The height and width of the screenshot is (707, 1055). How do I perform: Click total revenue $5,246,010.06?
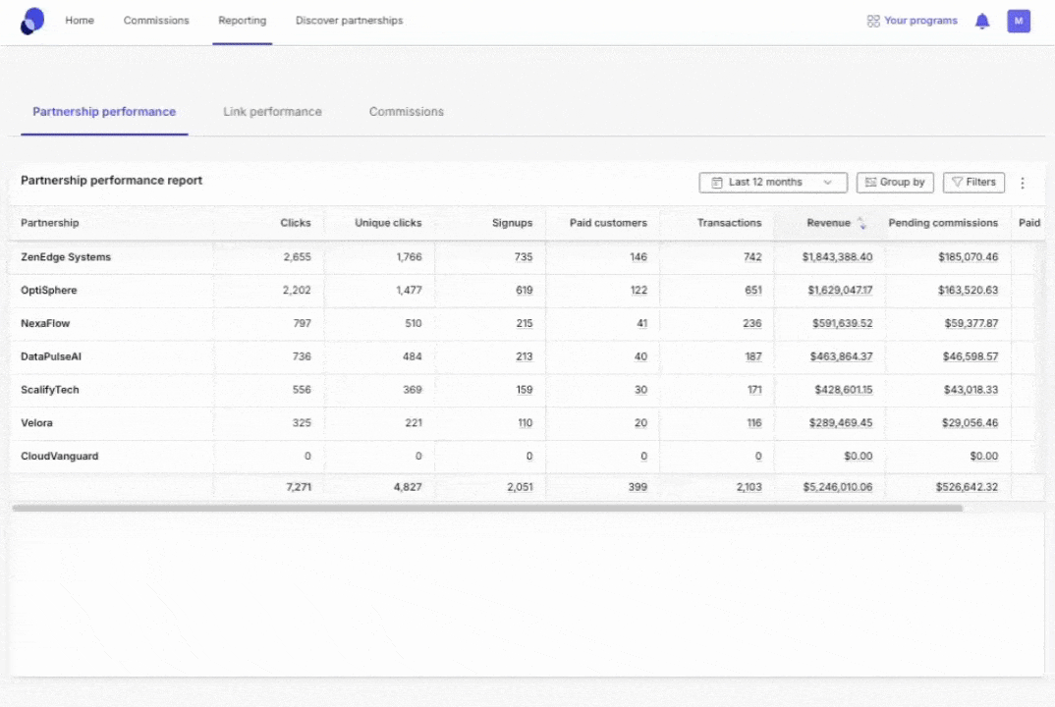coord(838,487)
